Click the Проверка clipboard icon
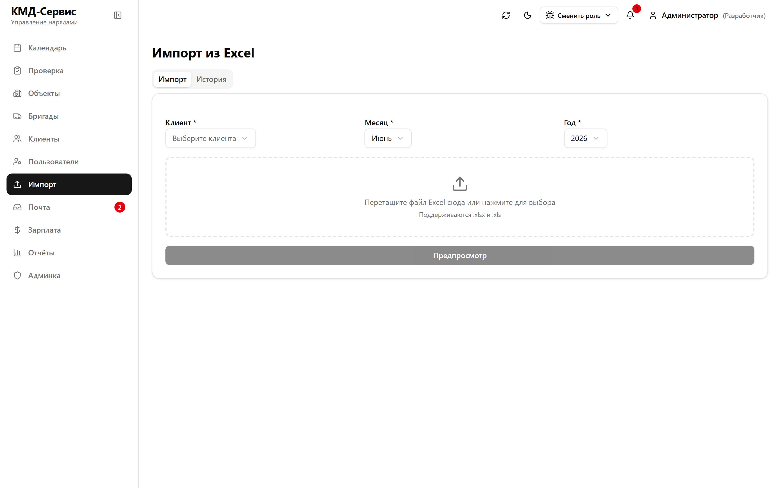Screen dimensions: 781x488 tap(17, 71)
